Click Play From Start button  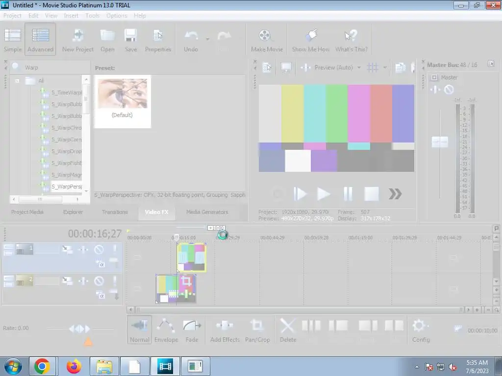coord(300,194)
